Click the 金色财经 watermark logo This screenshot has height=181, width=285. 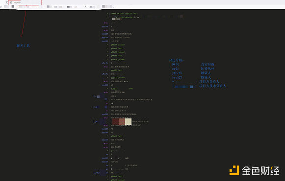254,170
